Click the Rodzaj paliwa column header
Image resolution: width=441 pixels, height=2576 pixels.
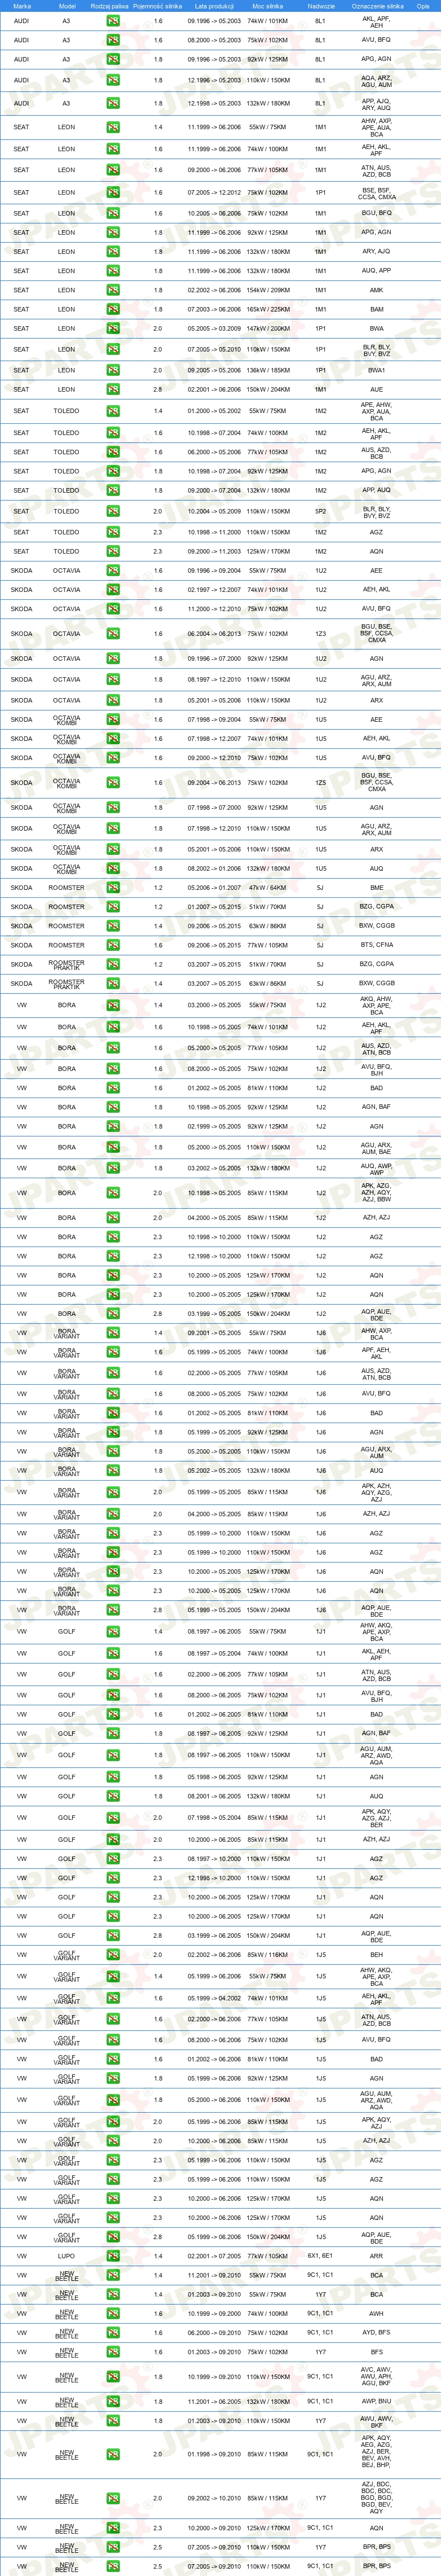click(x=109, y=6)
